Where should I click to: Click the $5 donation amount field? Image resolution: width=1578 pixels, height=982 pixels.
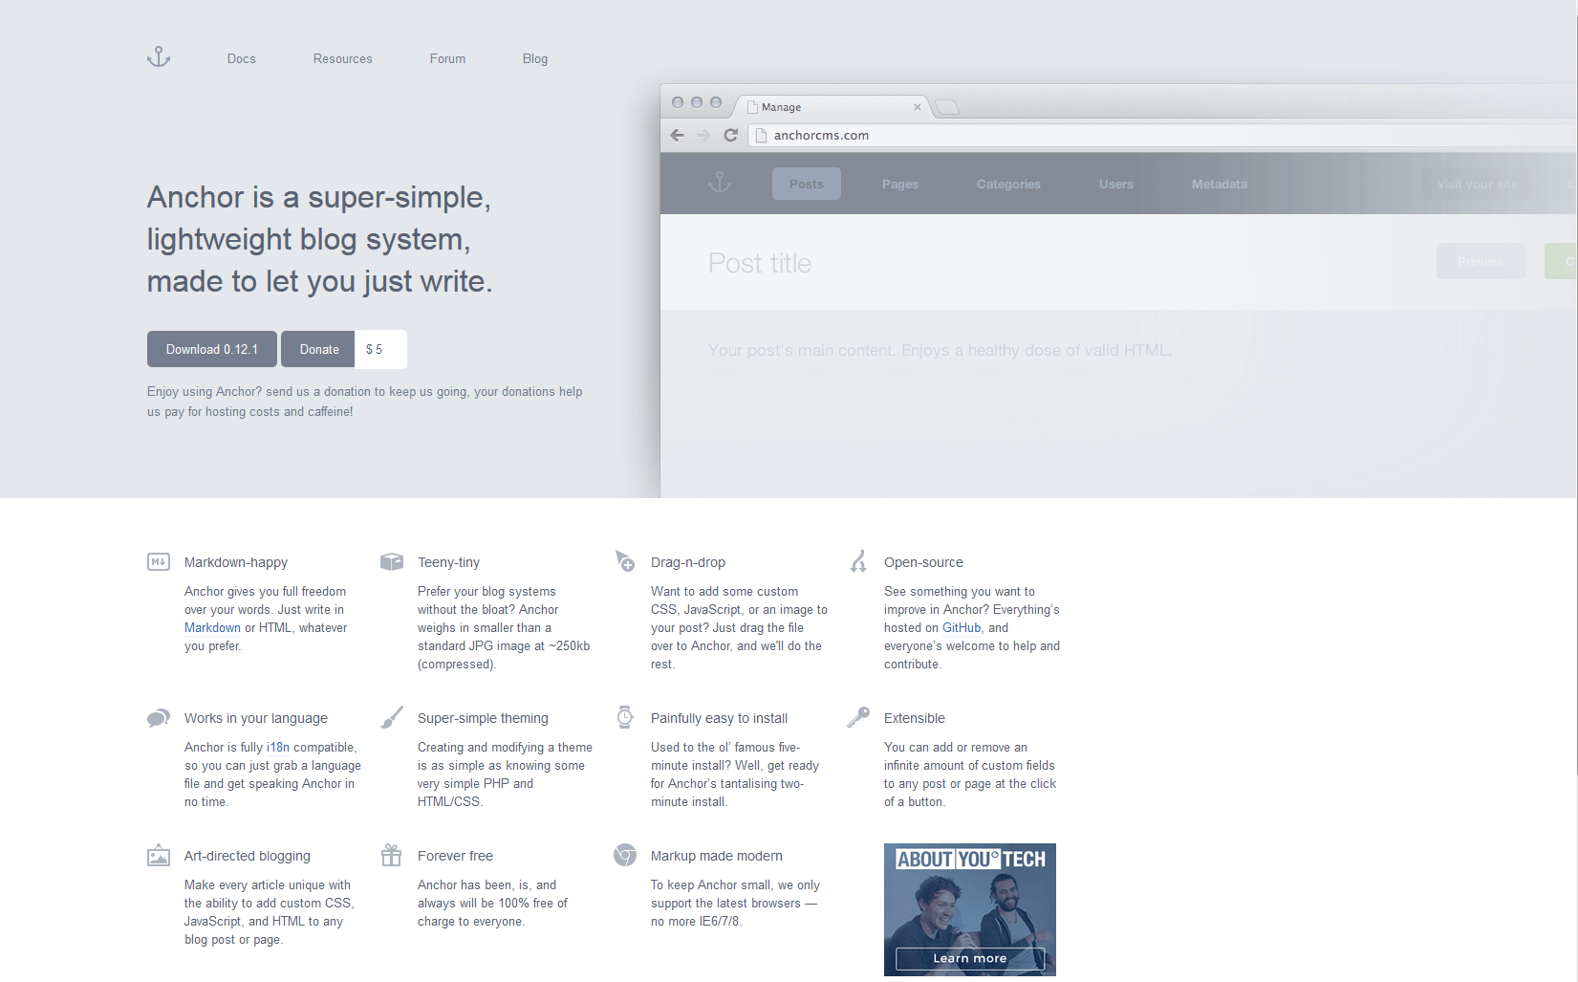pyautogui.click(x=380, y=350)
